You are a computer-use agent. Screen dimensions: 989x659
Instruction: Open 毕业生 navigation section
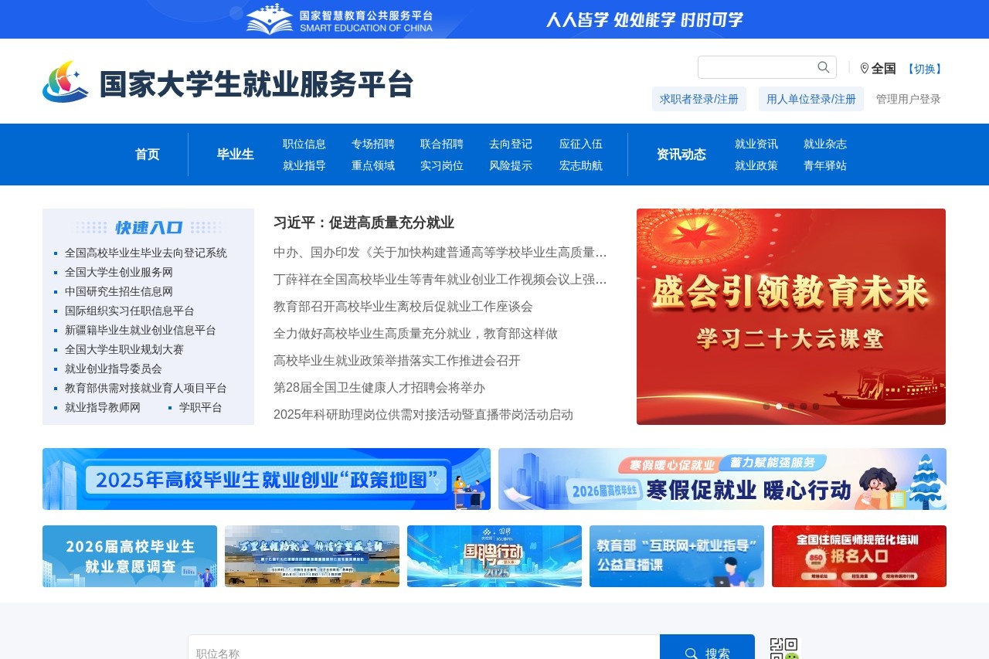(x=236, y=155)
